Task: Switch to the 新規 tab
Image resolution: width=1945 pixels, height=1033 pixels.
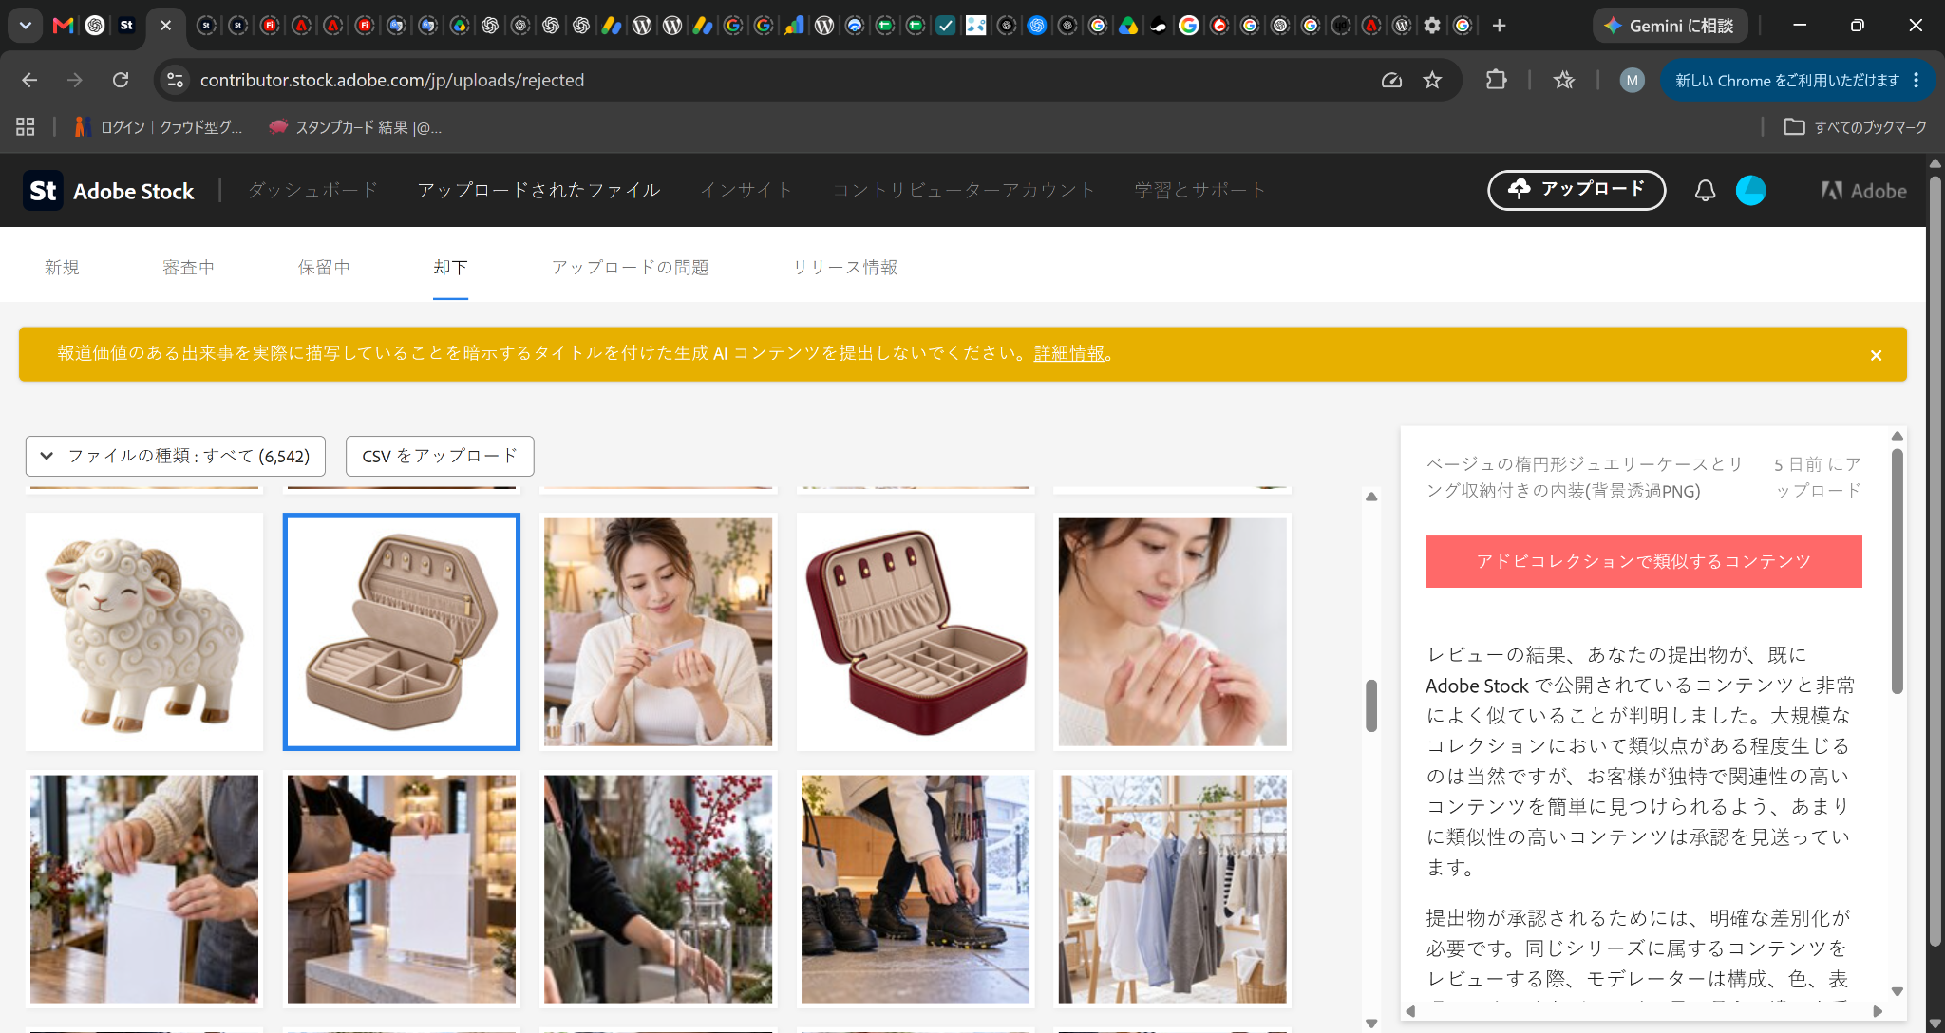Action: (62, 268)
